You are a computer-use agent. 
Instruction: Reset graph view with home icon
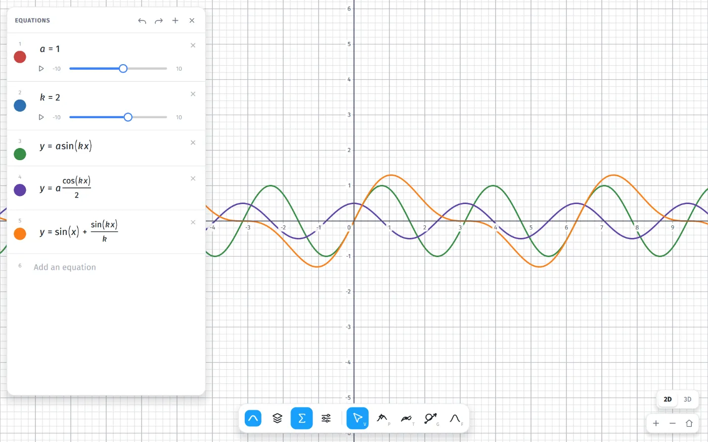[x=689, y=423]
